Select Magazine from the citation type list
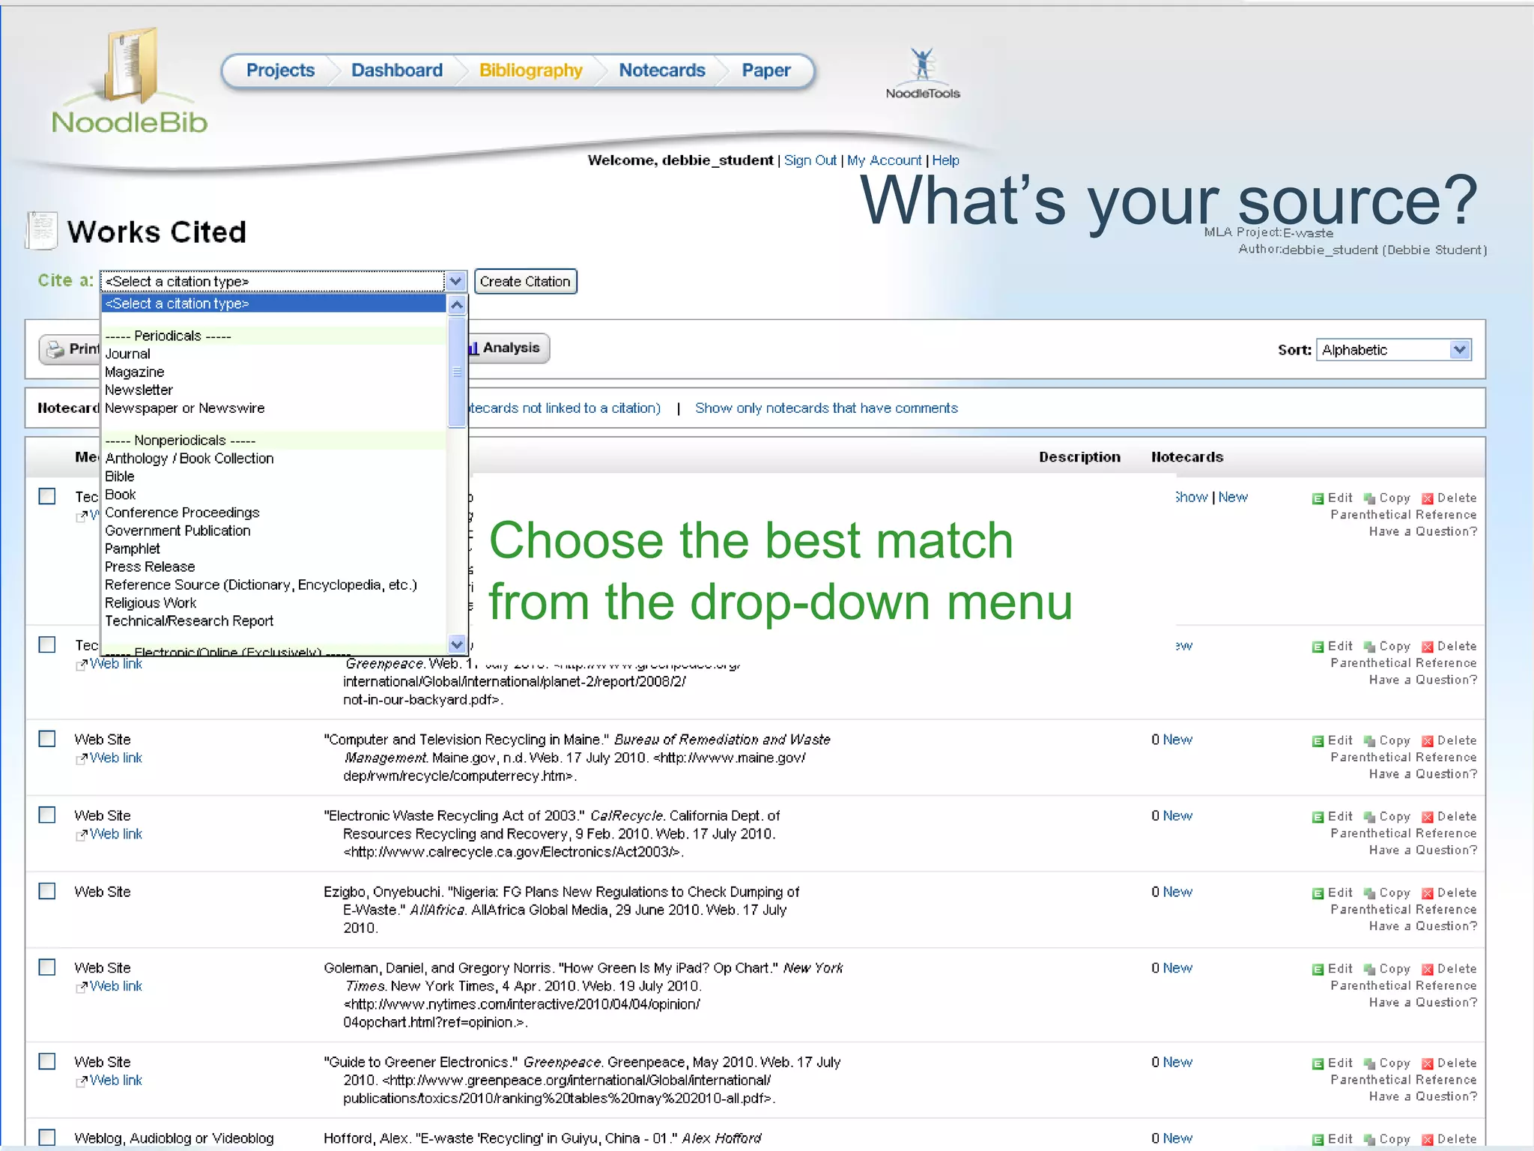Image resolution: width=1534 pixels, height=1151 pixels. point(134,372)
